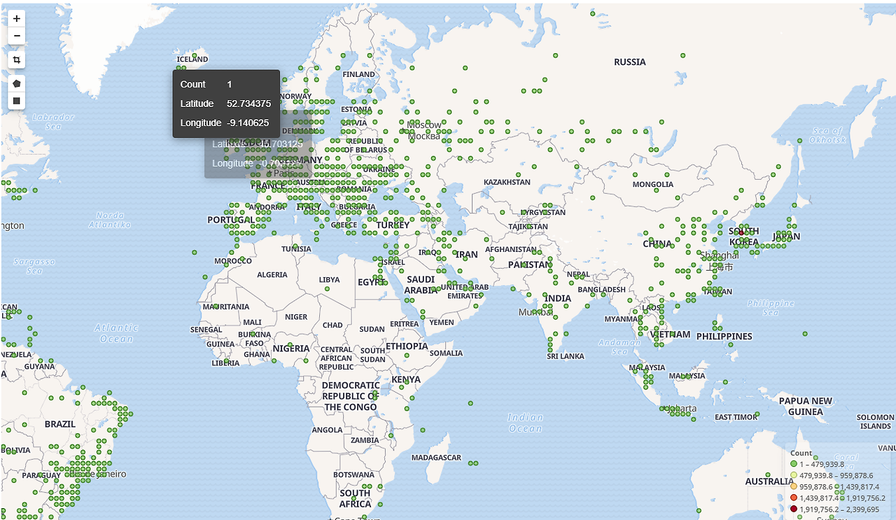The height and width of the screenshot is (520, 896).
Task: Click the green data point near Mumbai
Action: tap(534, 312)
